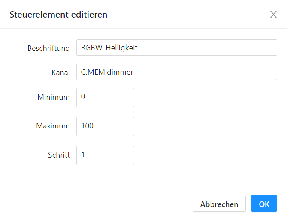Close the dialog with the X icon

[273, 15]
